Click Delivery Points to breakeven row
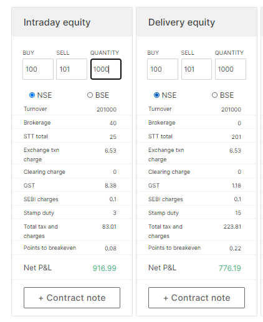This screenshot has width=263, height=322. pyautogui.click(x=196, y=248)
